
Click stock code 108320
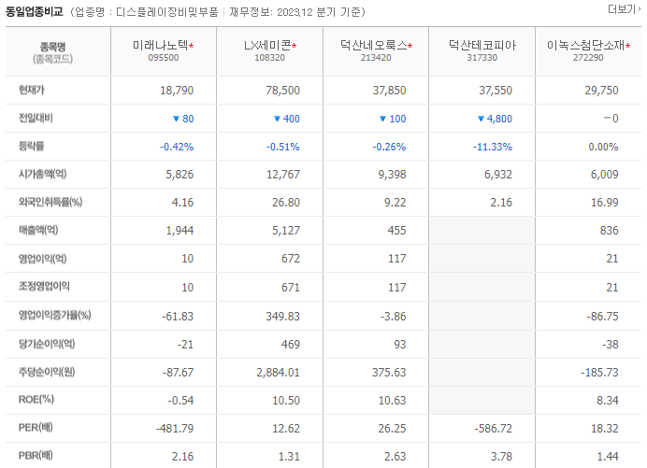tap(269, 58)
